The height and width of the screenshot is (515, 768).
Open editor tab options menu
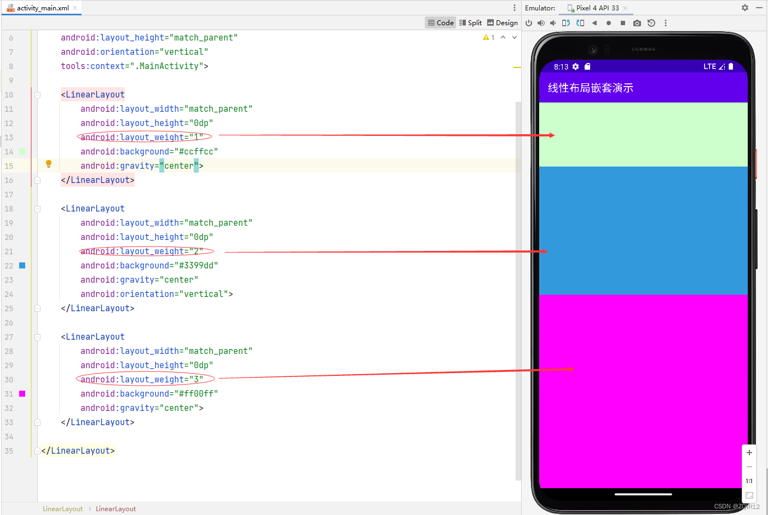pyautogui.click(x=515, y=8)
